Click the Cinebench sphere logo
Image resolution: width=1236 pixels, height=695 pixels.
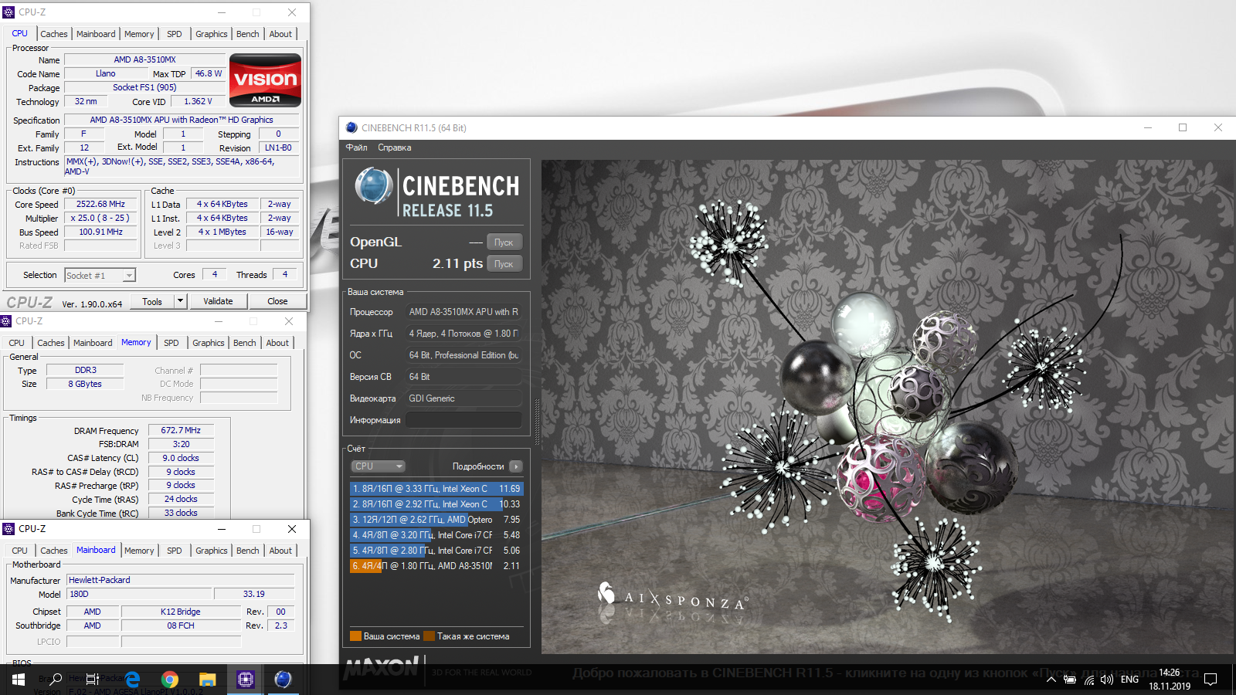[x=374, y=186]
